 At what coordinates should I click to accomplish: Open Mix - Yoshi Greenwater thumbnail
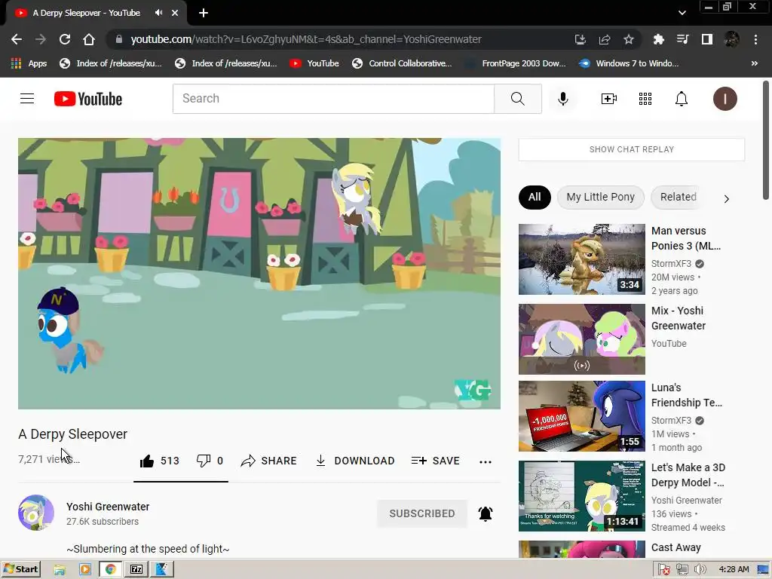[x=581, y=339]
